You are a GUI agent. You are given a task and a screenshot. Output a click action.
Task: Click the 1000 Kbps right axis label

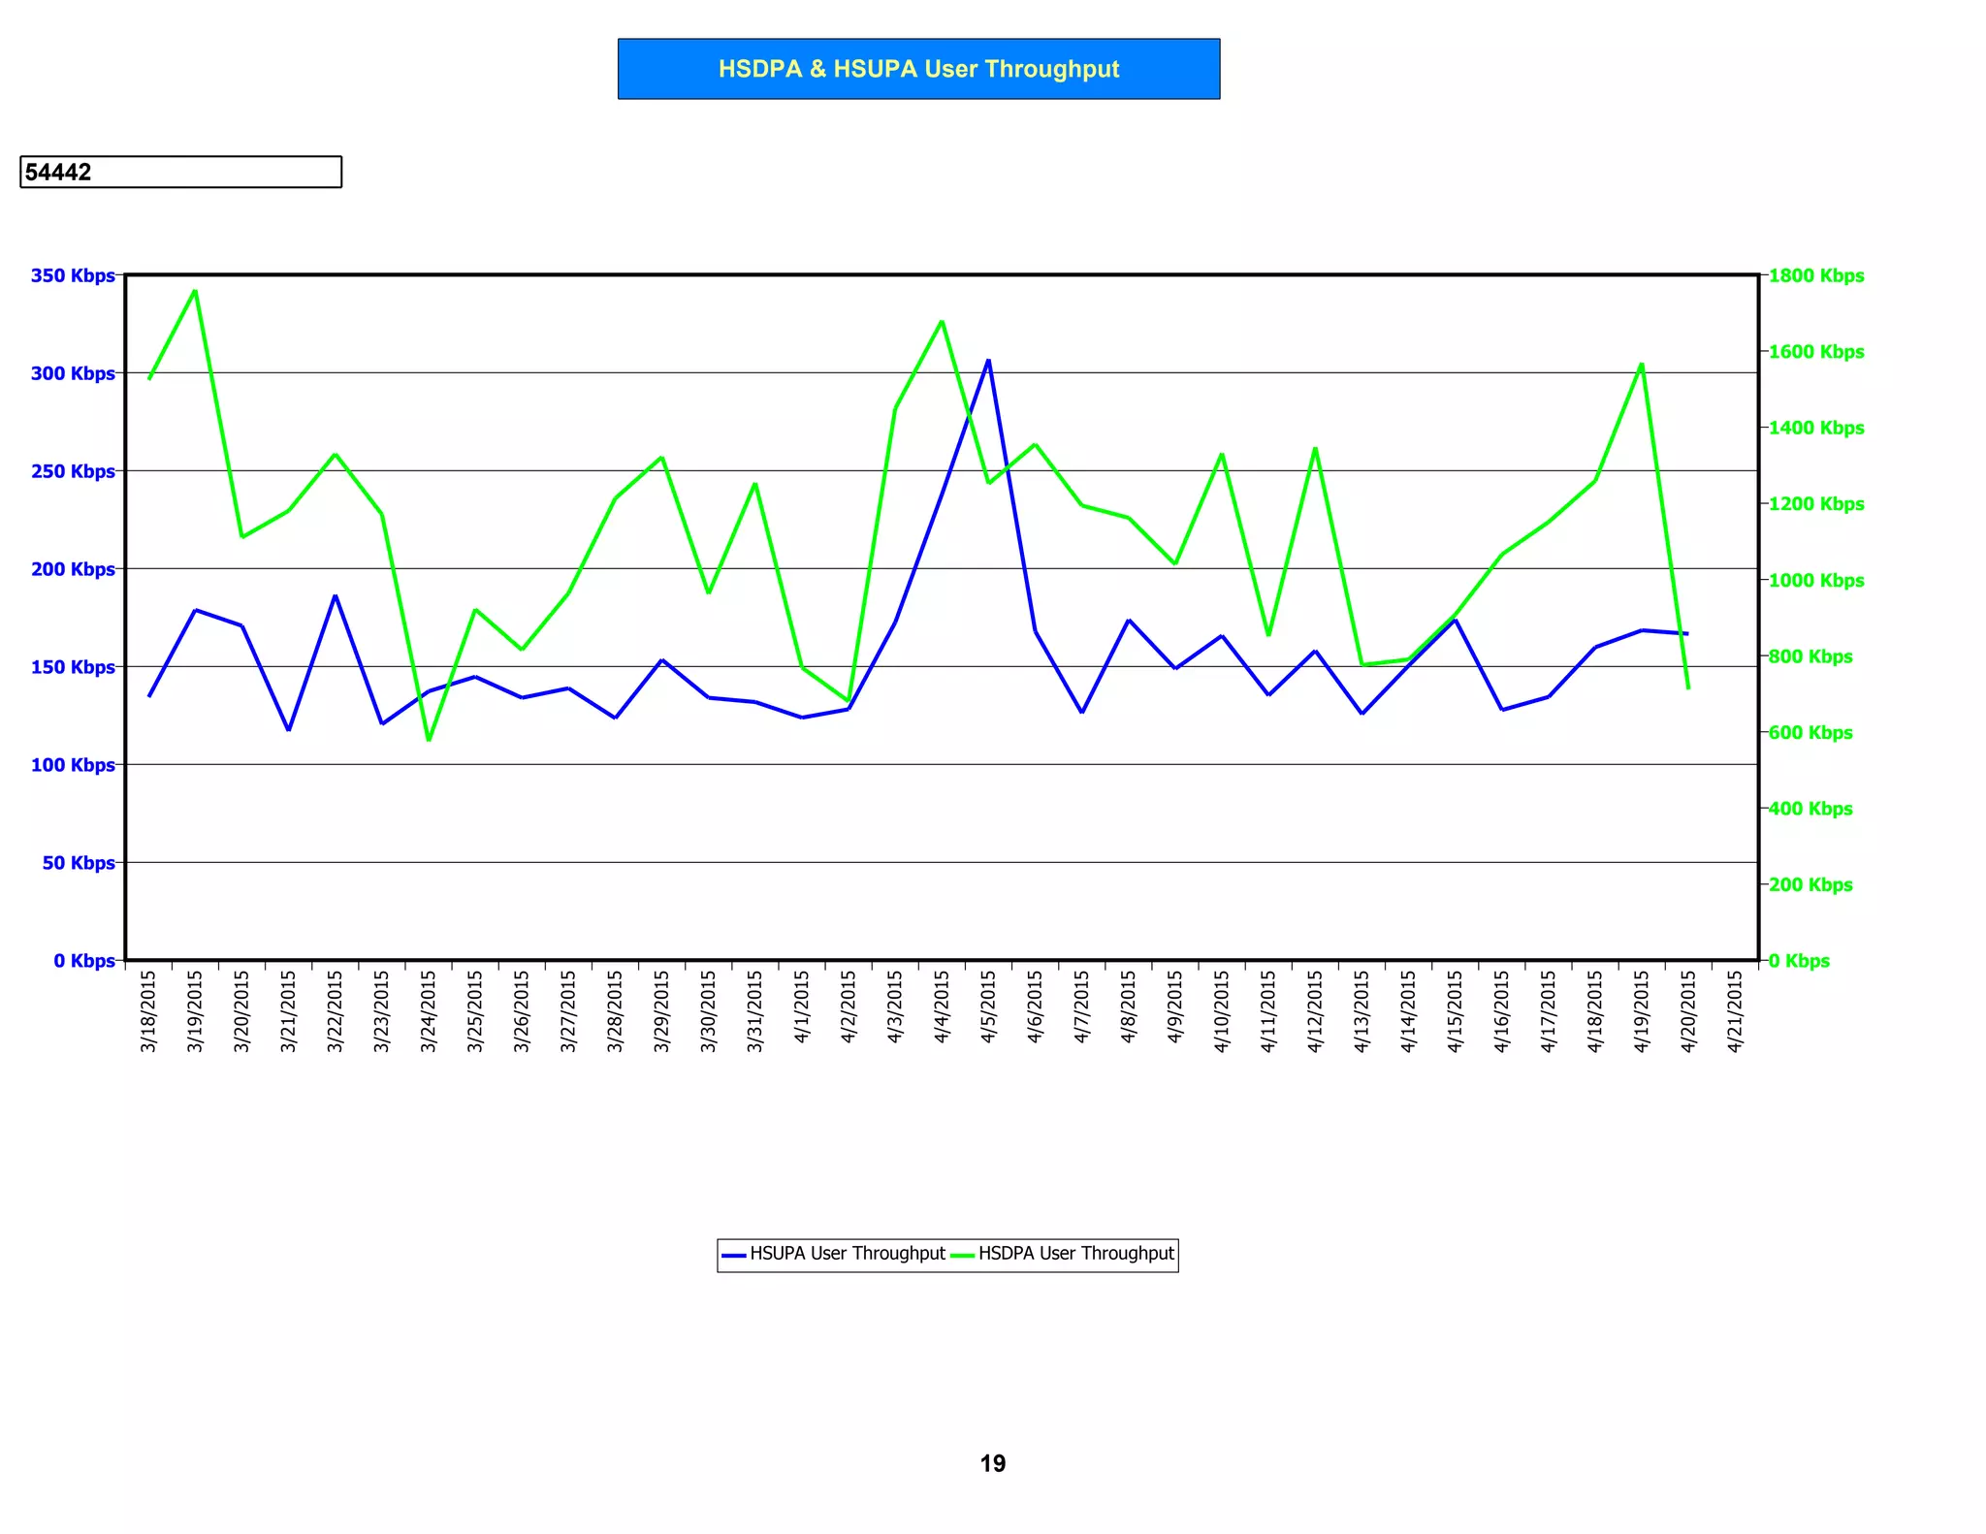(1815, 581)
